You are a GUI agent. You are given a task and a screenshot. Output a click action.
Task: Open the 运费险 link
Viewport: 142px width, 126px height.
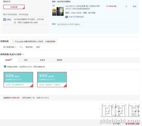click(9, 20)
